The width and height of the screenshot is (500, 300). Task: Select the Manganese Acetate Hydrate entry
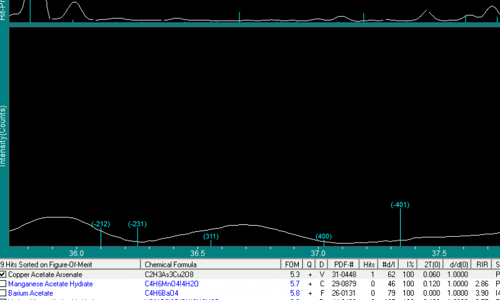click(51, 284)
